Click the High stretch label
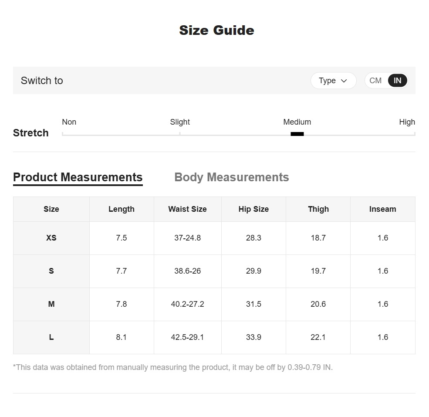The image size is (429, 417). point(407,122)
